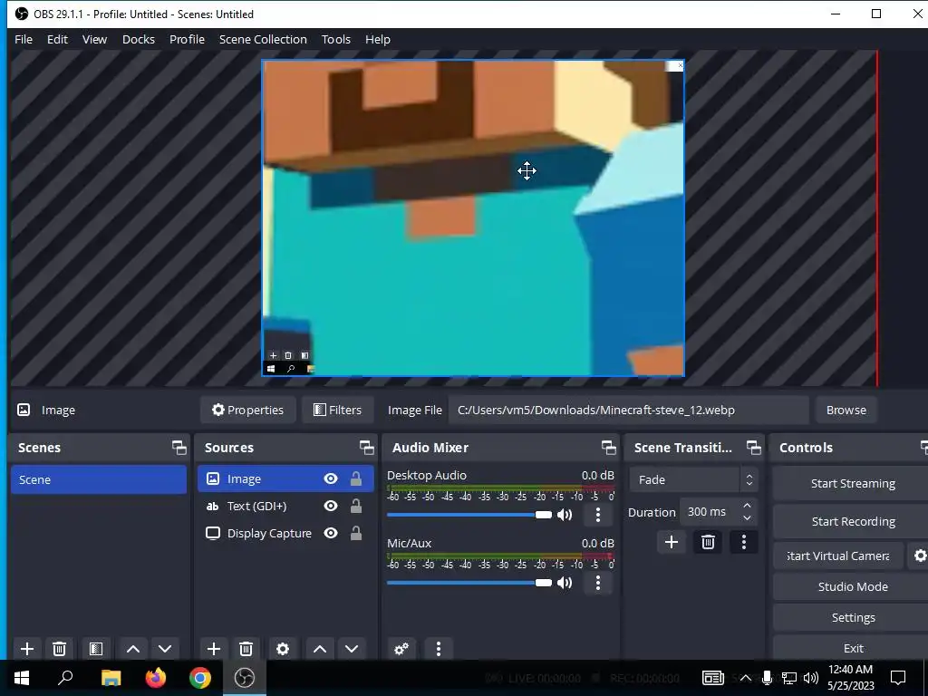The height and width of the screenshot is (696, 928).
Task: Open the Edit menu
Action: [x=57, y=39]
